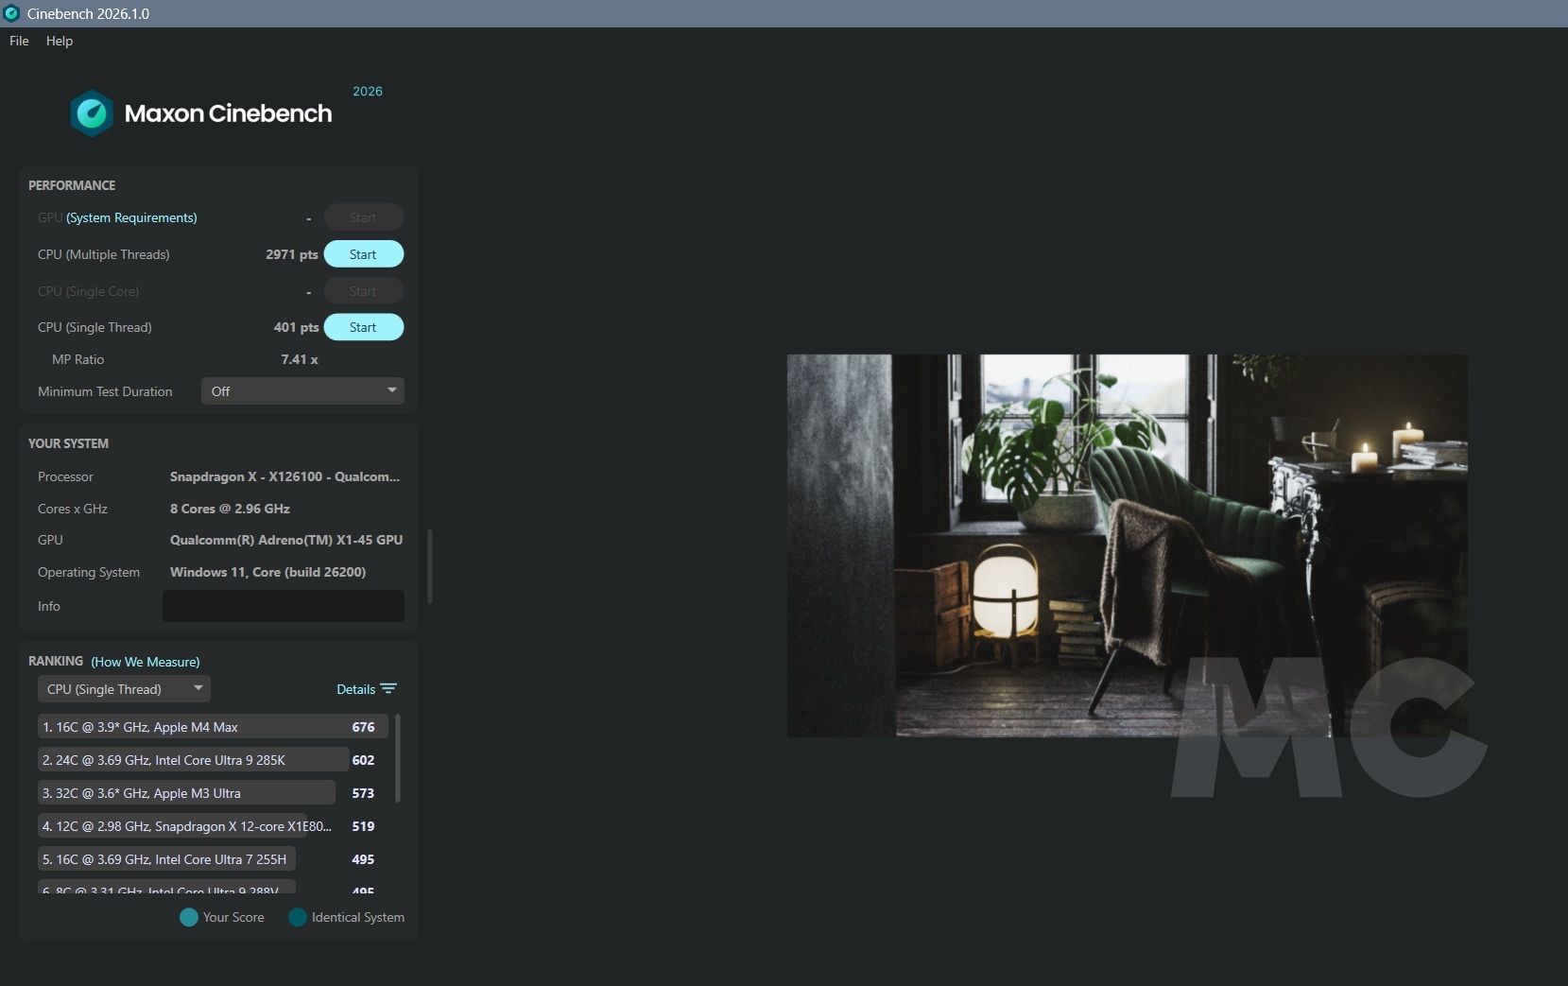The height and width of the screenshot is (986, 1568).
Task: Click the Details link in Ranking
Action: pos(356,689)
